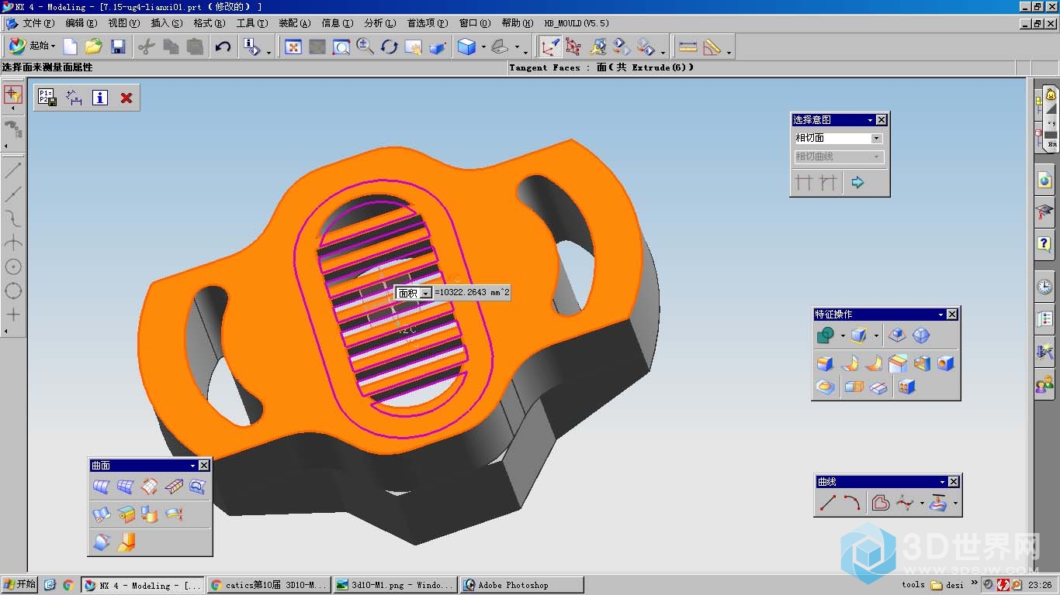1060x595 pixels.
Task: Click the area value field showing 10322.2643 mm^2
Action: [x=472, y=293]
